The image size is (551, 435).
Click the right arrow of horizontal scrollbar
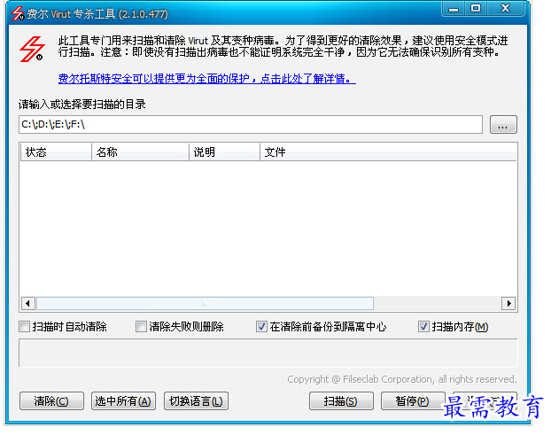pyautogui.click(x=508, y=303)
